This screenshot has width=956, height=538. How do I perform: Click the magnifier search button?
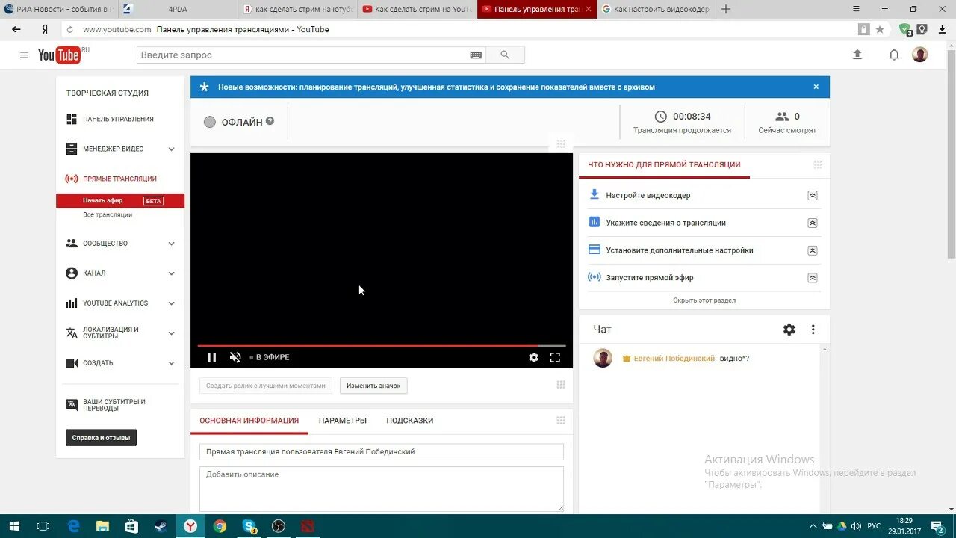click(505, 55)
